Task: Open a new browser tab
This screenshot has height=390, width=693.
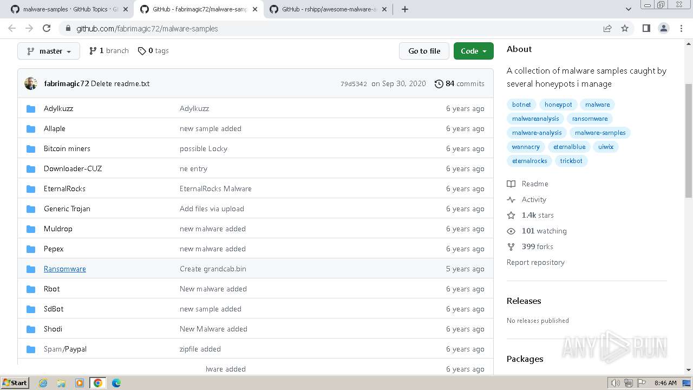Action: click(405, 9)
